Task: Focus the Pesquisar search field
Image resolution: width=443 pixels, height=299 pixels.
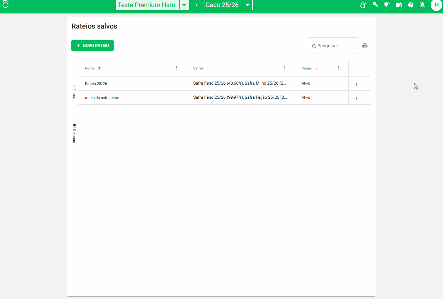Action: coord(336,46)
